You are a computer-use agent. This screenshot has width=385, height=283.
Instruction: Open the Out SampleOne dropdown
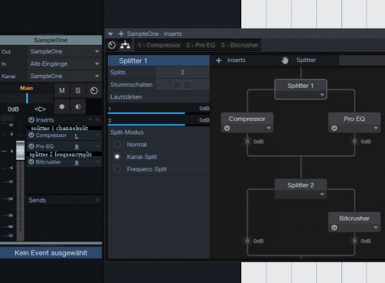click(x=65, y=51)
